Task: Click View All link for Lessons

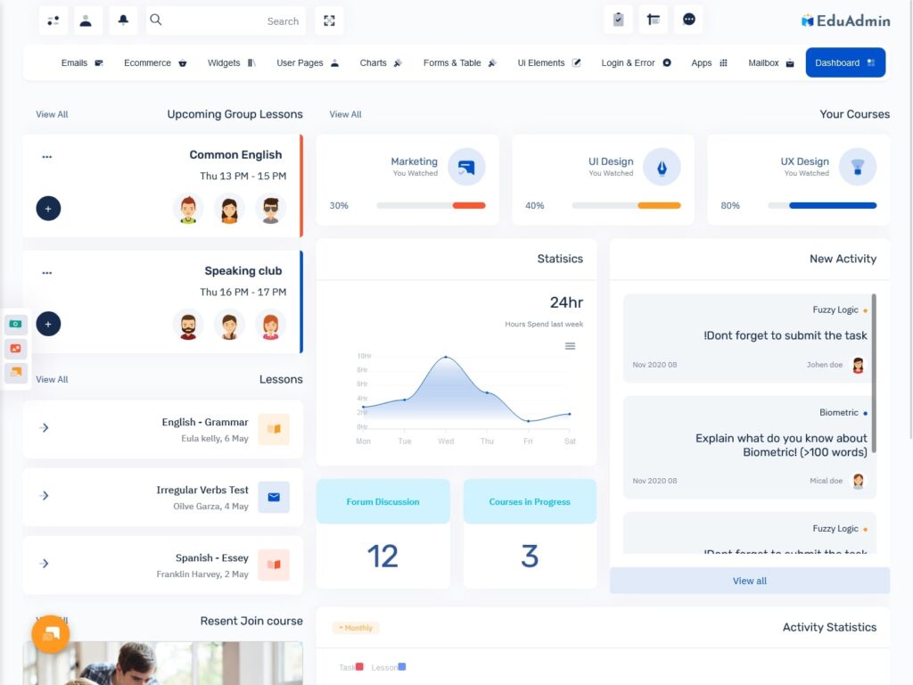Action: pyautogui.click(x=52, y=380)
